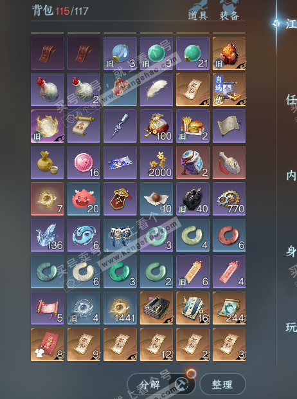Select the ice crystal shards item 136
The height and width of the screenshot is (399, 297).
(x=48, y=236)
